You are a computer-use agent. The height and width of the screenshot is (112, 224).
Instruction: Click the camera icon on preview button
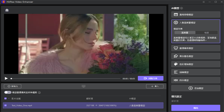[145, 78]
